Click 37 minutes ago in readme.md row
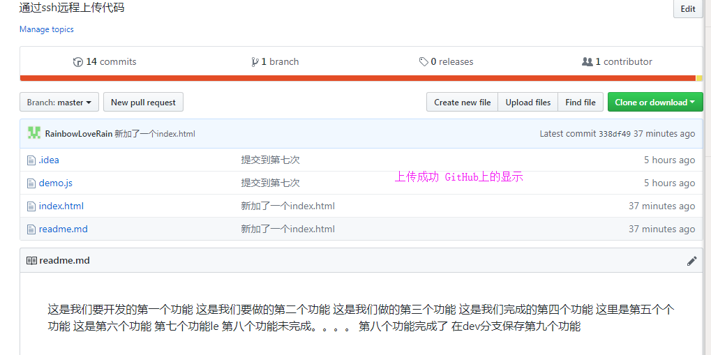The height and width of the screenshot is (355, 711). point(661,229)
